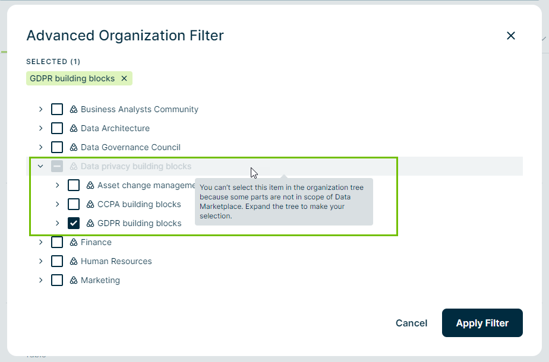Click community icon next to Data Governance Council
Screen dimensions: 549x362
click(74, 147)
